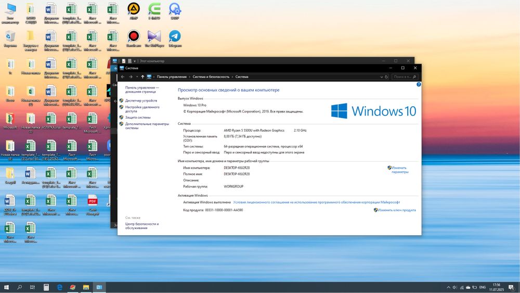The width and height of the screenshot is (520, 293).
Task: Open Device Manager link in sidebar
Action: point(141,100)
